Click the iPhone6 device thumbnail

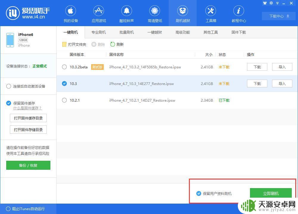pyautogui.click(x=10, y=40)
